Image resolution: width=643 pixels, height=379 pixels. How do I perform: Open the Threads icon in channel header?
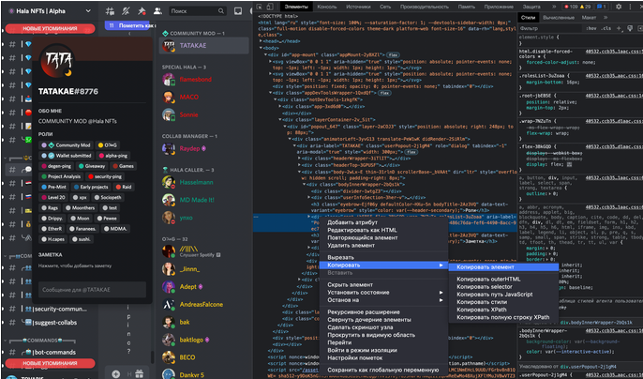[x=110, y=11]
